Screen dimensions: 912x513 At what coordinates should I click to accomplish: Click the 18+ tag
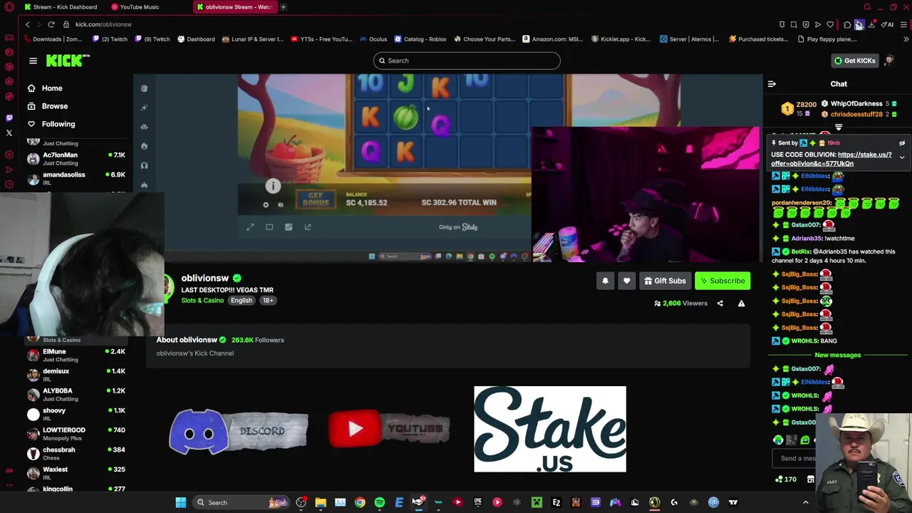pyautogui.click(x=268, y=301)
